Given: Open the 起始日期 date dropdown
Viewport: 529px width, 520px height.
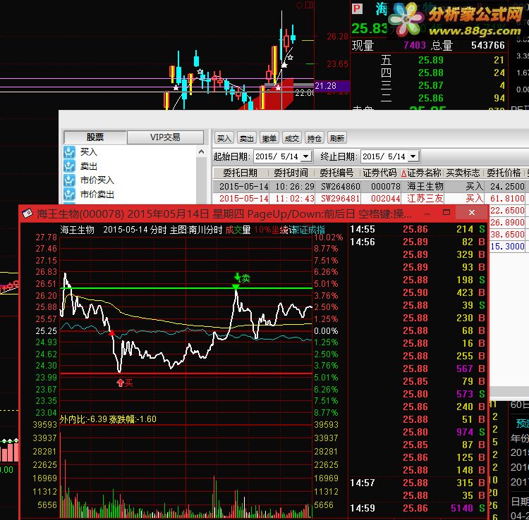Looking at the screenshot, I should pos(306,156).
